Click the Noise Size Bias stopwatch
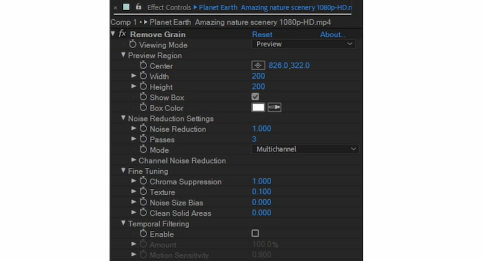 (143, 202)
